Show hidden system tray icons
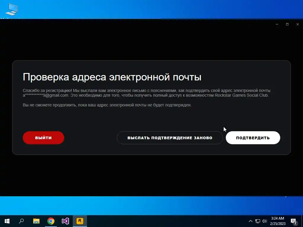Image resolution: width=303 pixels, height=227 pixels. (250, 221)
